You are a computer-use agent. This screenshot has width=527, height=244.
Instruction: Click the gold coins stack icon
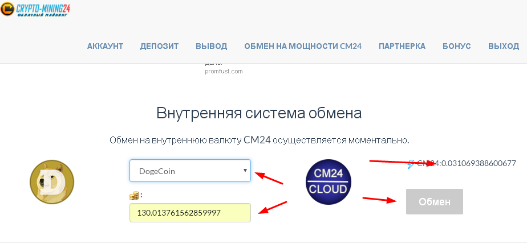(x=134, y=196)
